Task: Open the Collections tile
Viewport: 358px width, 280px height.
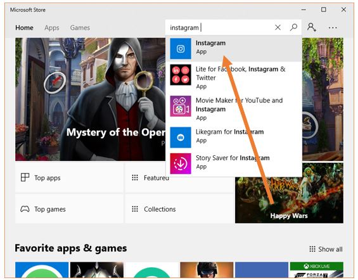Action: pyautogui.click(x=179, y=208)
